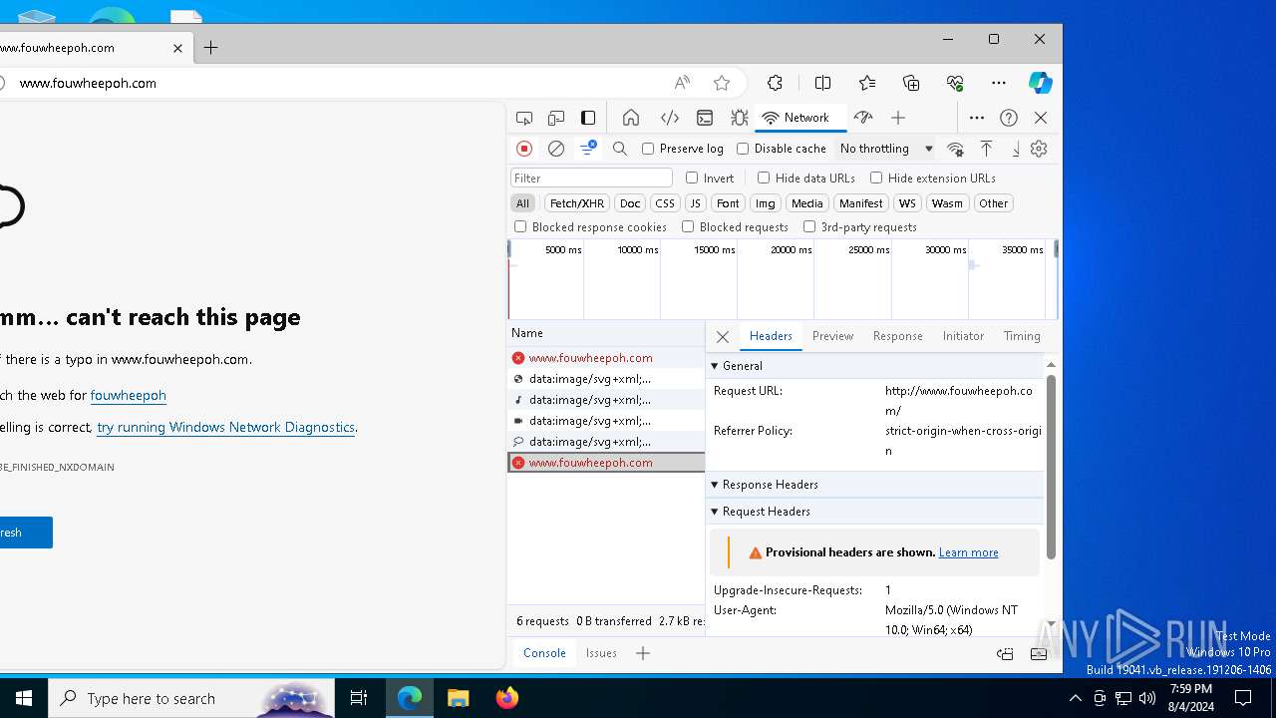Image resolution: width=1276 pixels, height=718 pixels.
Task: Open the Console panel icon in toolbar
Action: pos(705,118)
